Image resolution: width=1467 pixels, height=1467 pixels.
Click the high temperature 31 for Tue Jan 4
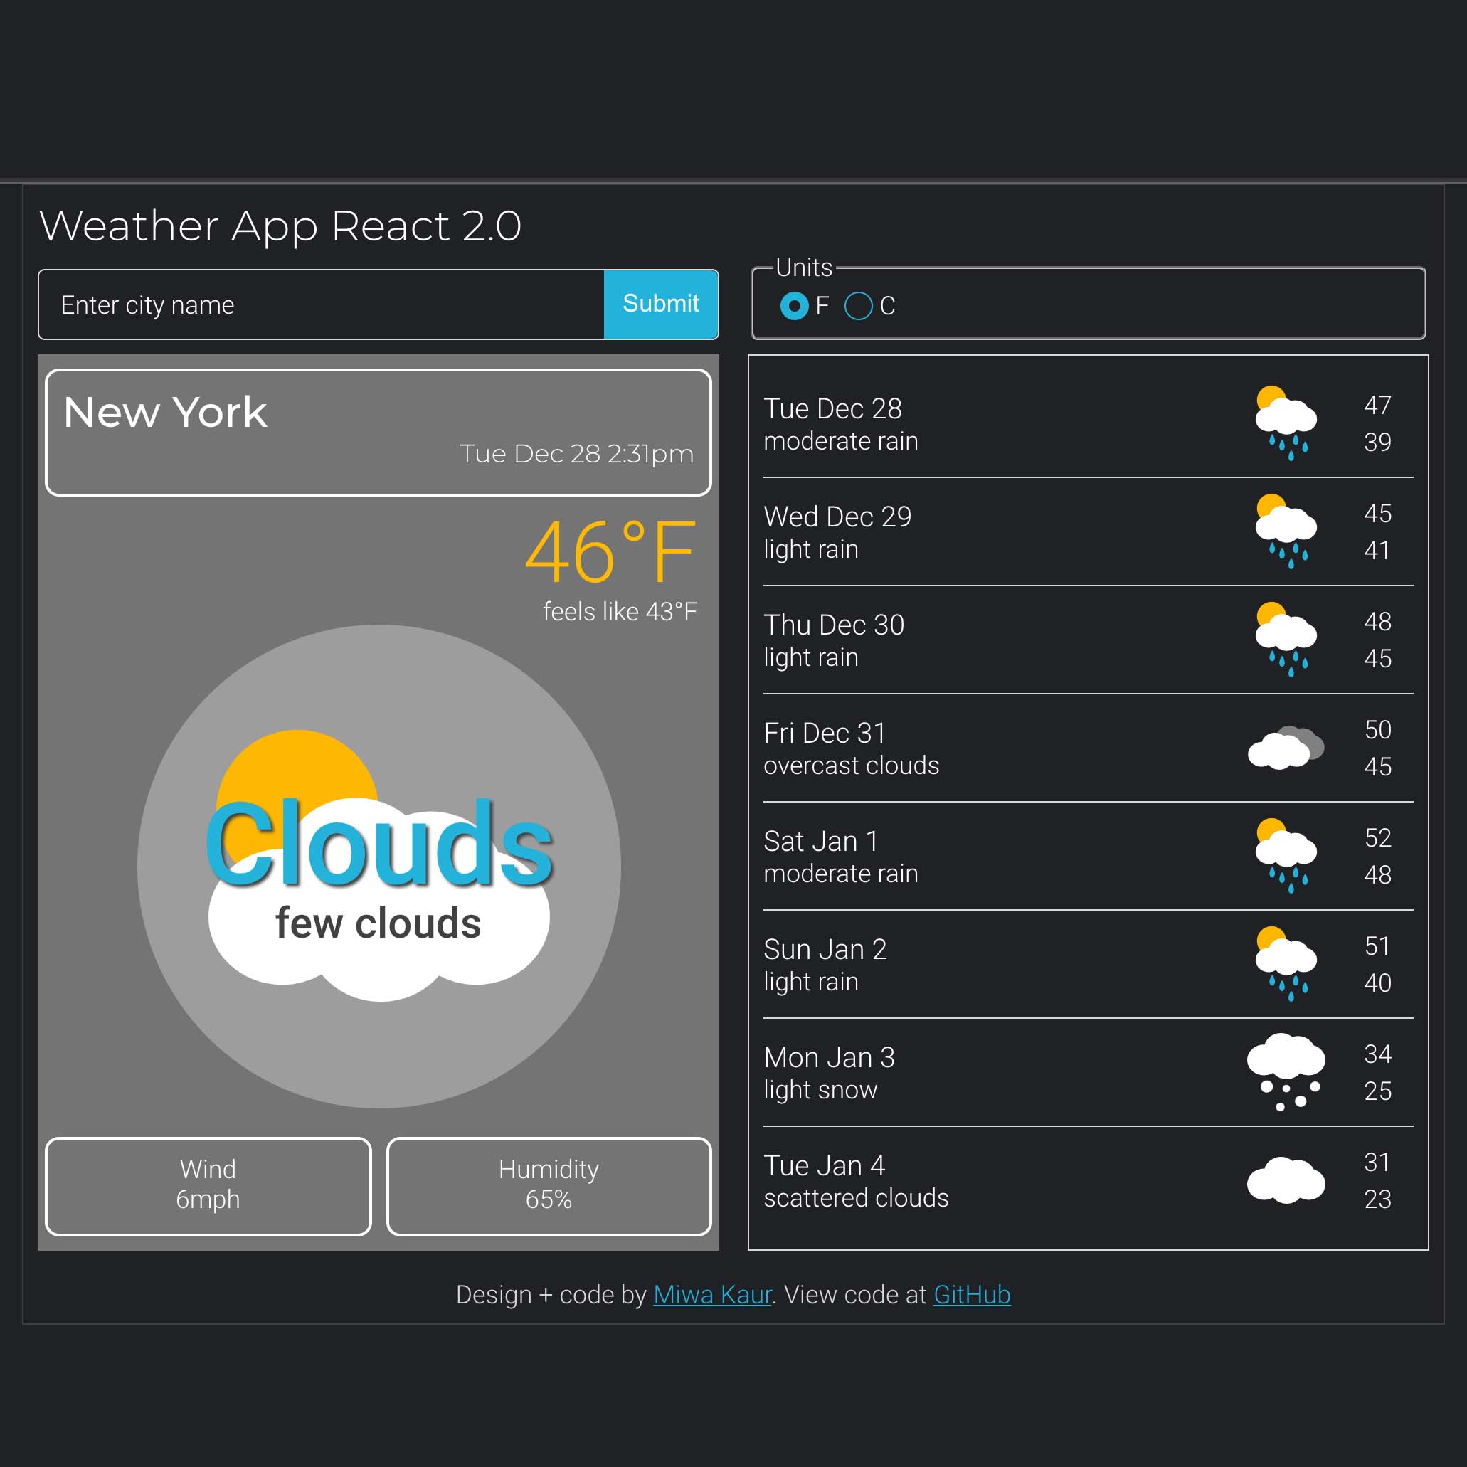(x=1377, y=1163)
